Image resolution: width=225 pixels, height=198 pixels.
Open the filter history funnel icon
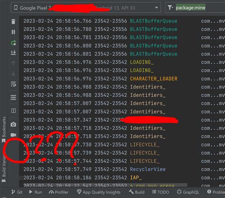pos(170,8)
